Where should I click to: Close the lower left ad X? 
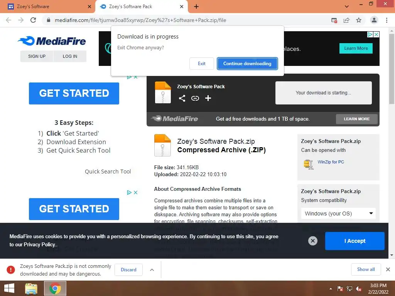coord(135,193)
